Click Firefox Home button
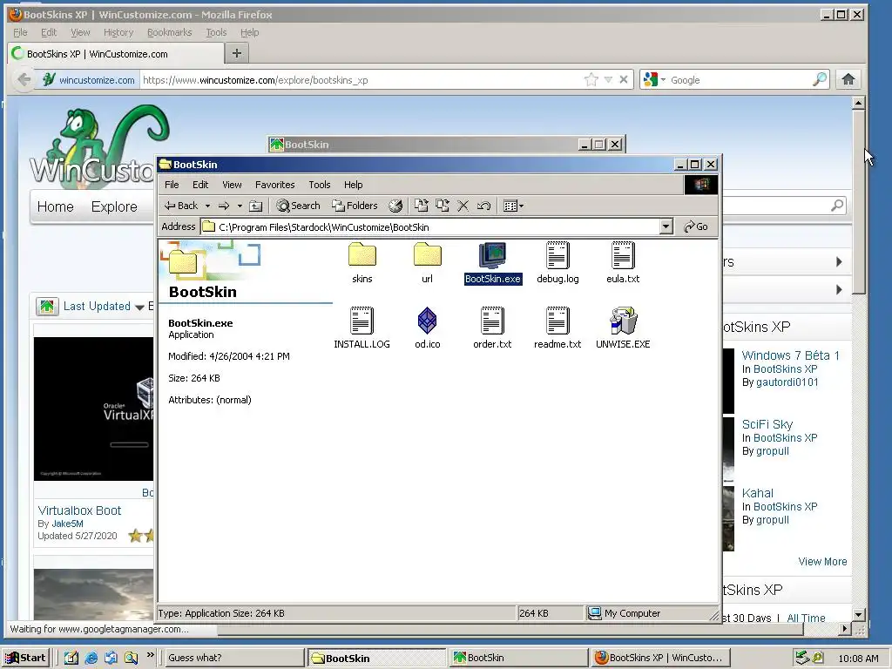The width and height of the screenshot is (892, 669). click(848, 79)
